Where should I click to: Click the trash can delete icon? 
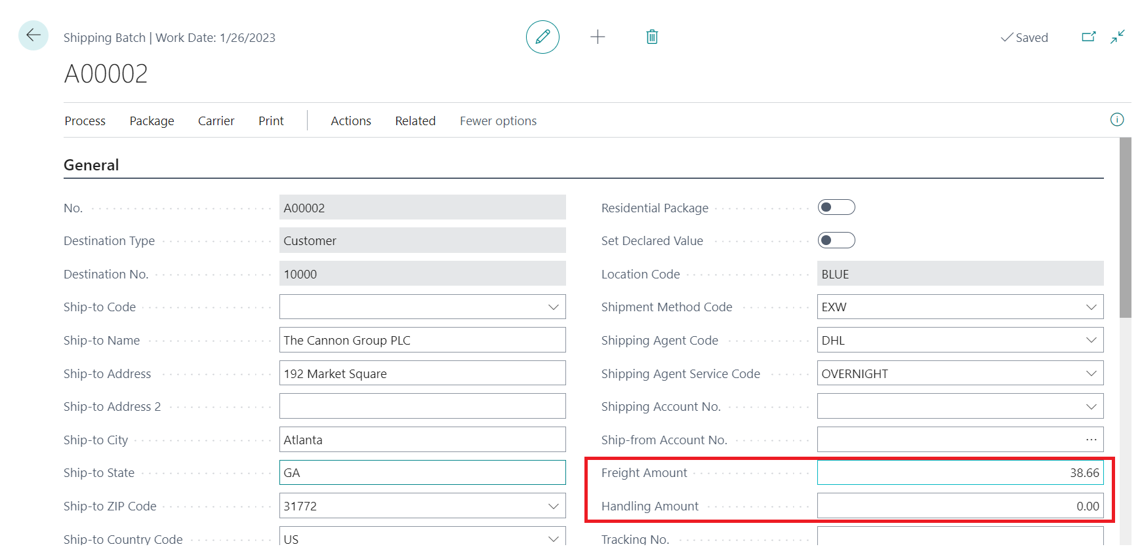652,37
